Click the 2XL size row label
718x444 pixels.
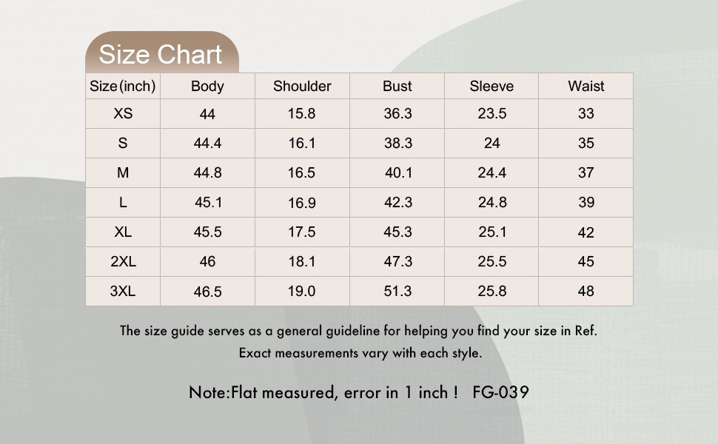123,262
